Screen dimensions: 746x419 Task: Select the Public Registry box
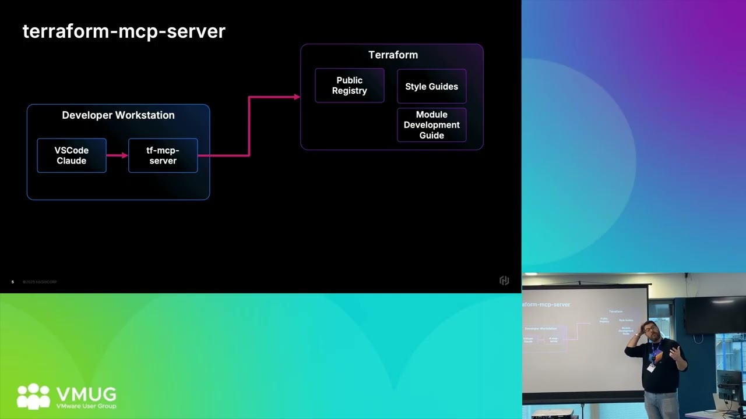350,86
